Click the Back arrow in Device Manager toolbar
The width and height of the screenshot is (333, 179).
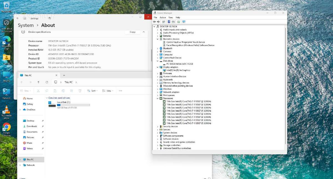coord(155,22)
